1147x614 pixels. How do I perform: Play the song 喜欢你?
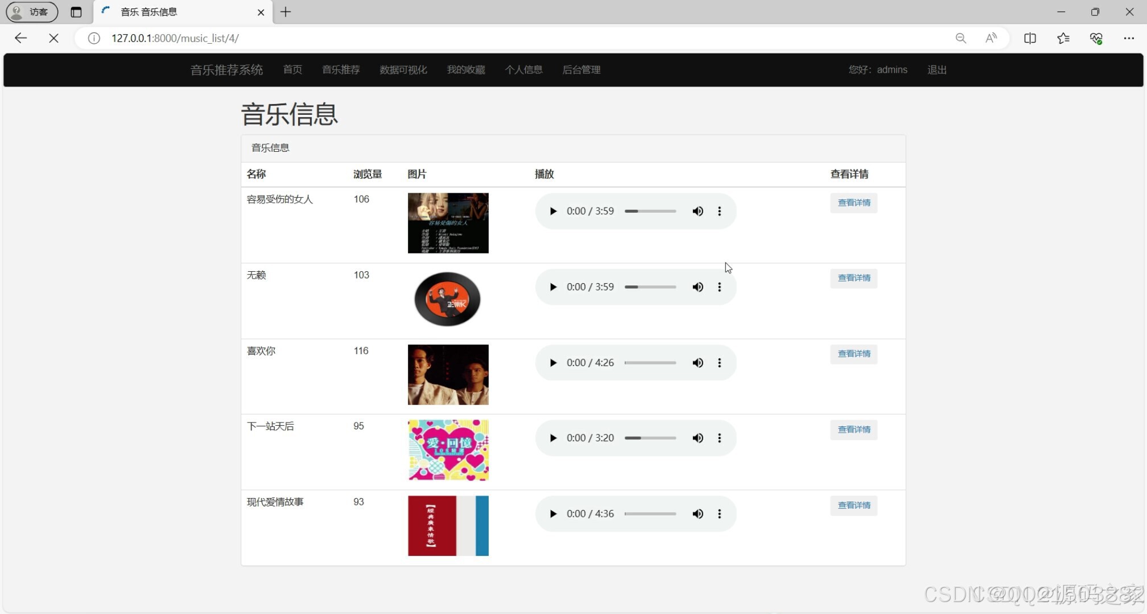tap(553, 363)
